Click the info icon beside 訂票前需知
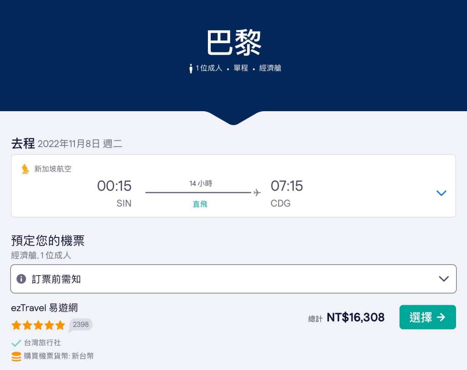The width and height of the screenshot is (467, 370). coord(21,279)
